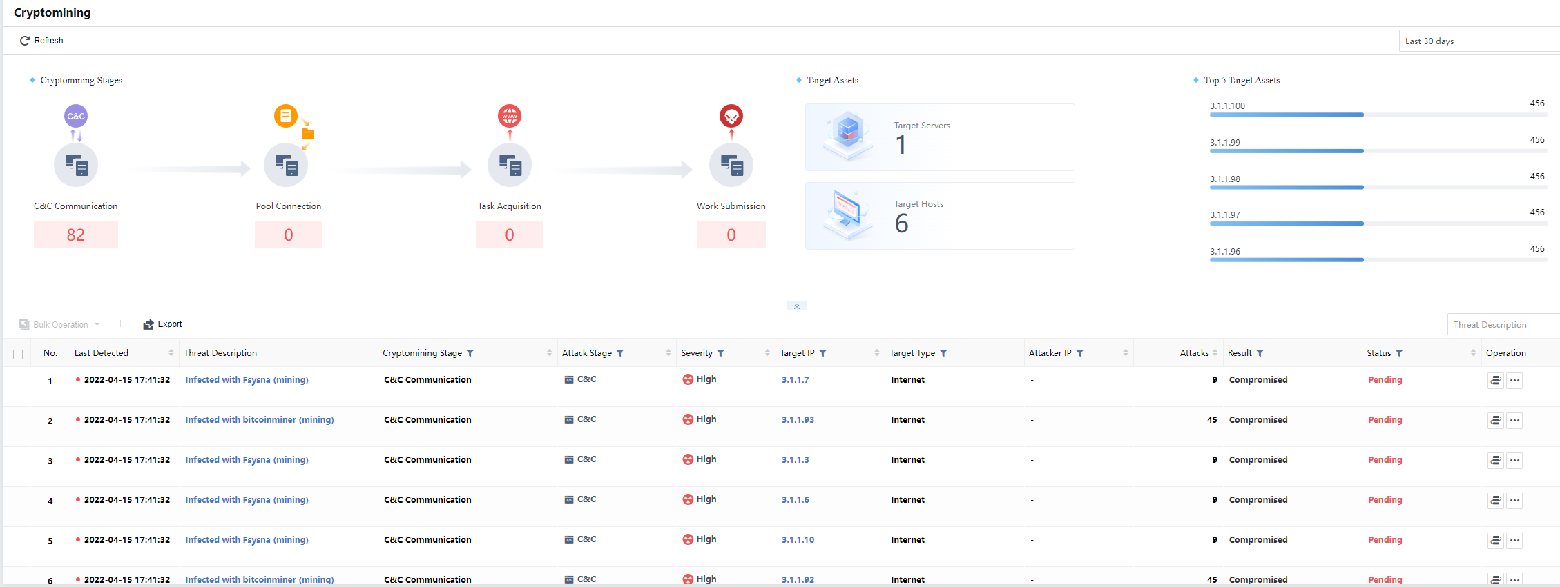This screenshot has height=587, width=1560.
Task: Collapse the overview panel with chevron
Action: point(796,306)
